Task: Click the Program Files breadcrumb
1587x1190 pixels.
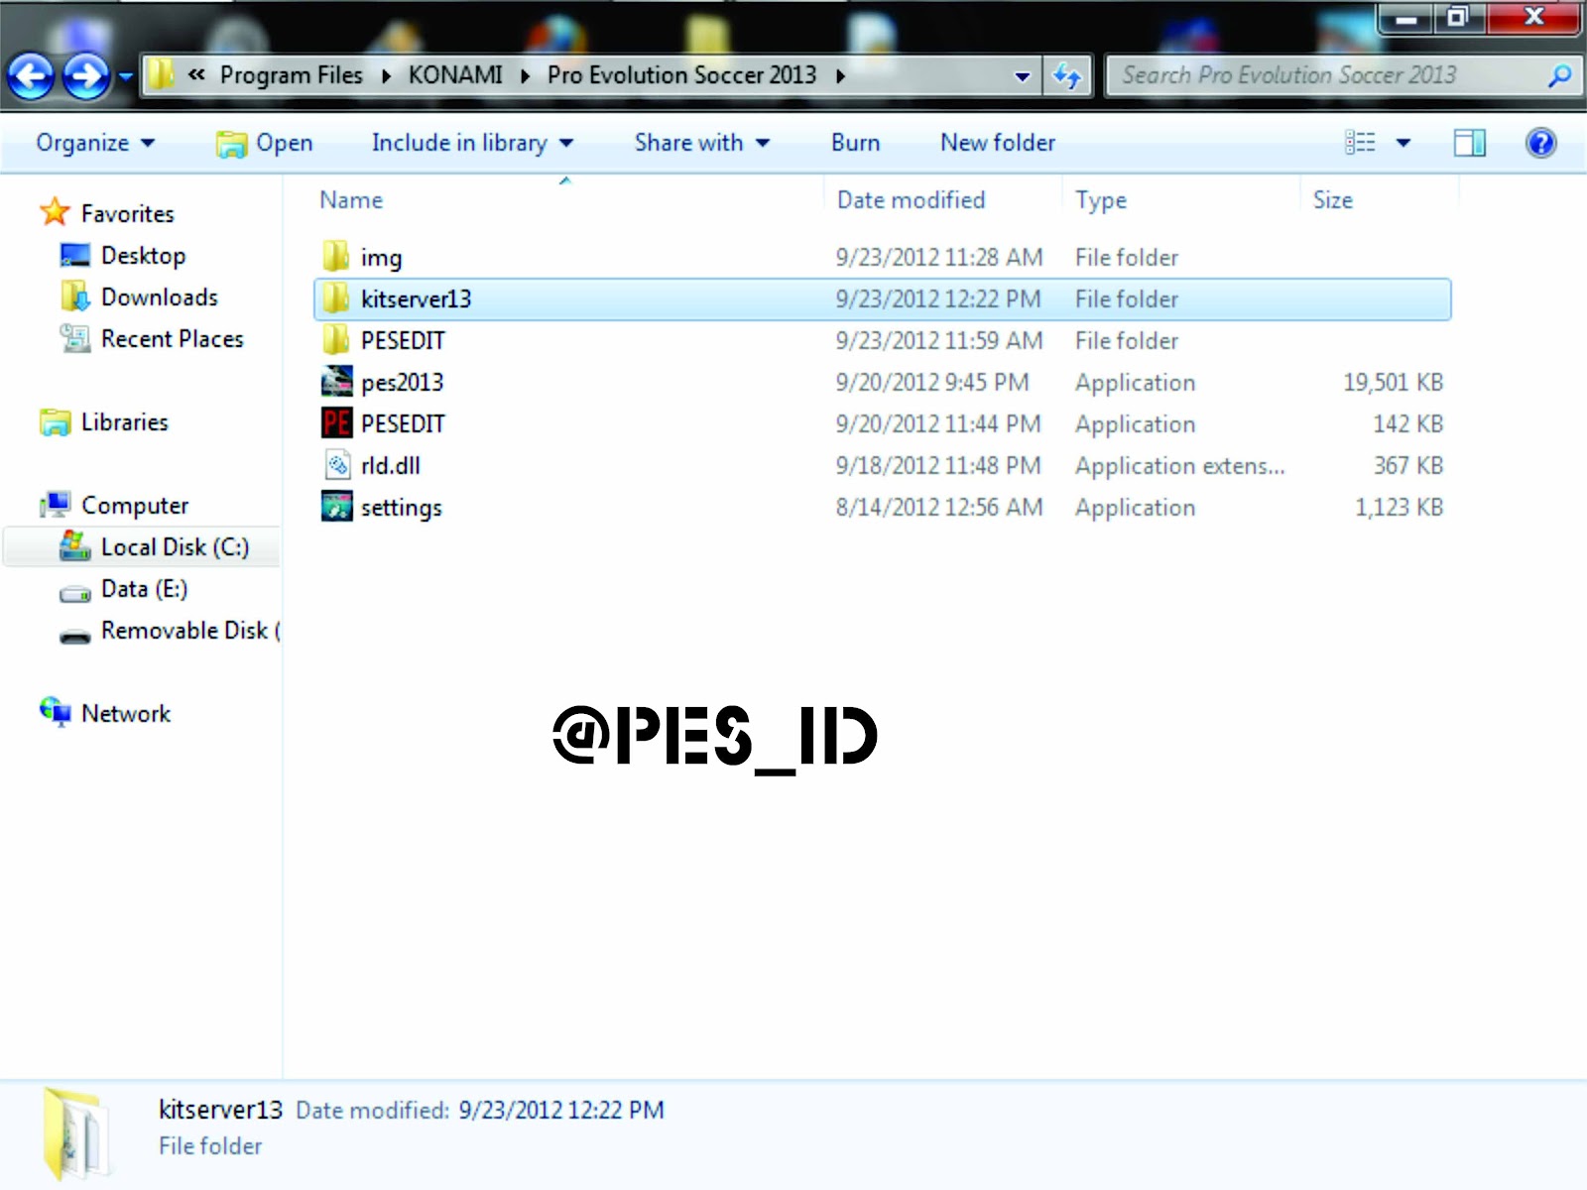Action: [291, 75]
